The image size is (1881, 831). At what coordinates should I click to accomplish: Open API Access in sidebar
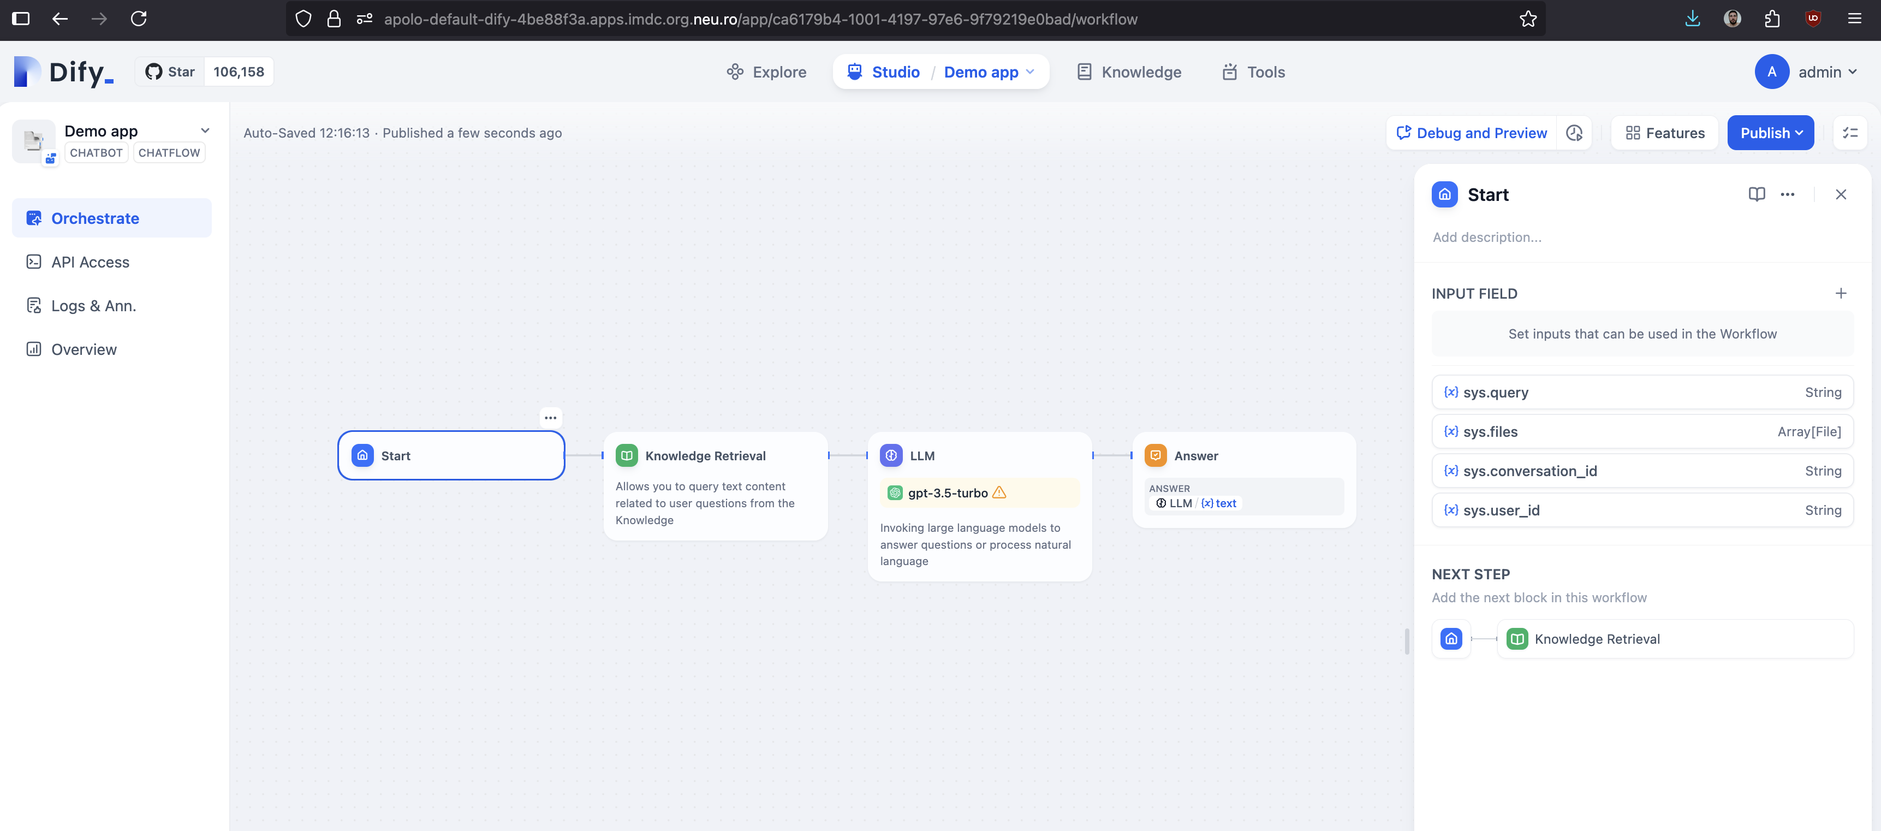pyautogui.click(x=90, y=262)
